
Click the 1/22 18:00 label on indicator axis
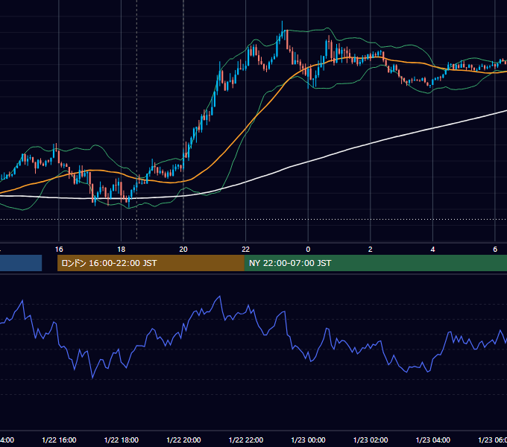click(122, 440)
